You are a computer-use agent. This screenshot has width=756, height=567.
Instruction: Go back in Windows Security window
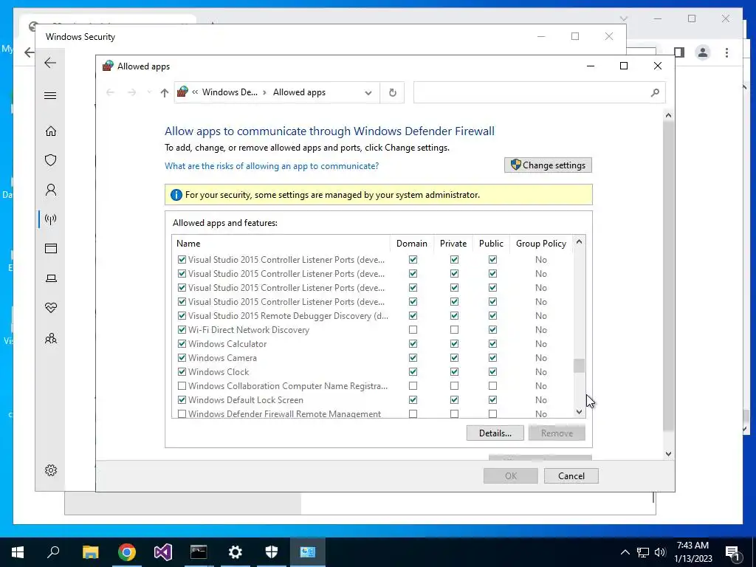pyautogui.click(x=50, y=63)
